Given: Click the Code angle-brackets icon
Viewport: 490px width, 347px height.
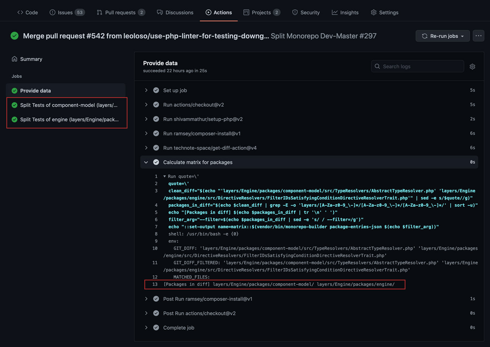Looking at the screenshot, I should tap(20, 12).
